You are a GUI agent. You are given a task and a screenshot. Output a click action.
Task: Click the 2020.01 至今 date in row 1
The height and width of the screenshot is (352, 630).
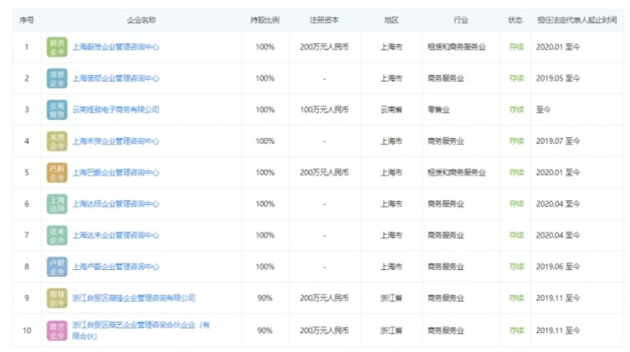(x=558, y=47)
